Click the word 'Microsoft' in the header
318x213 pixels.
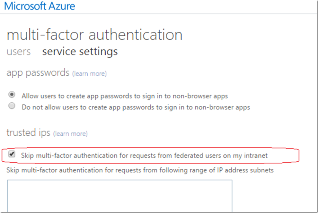pyautogui.click(x=25, y=6)
